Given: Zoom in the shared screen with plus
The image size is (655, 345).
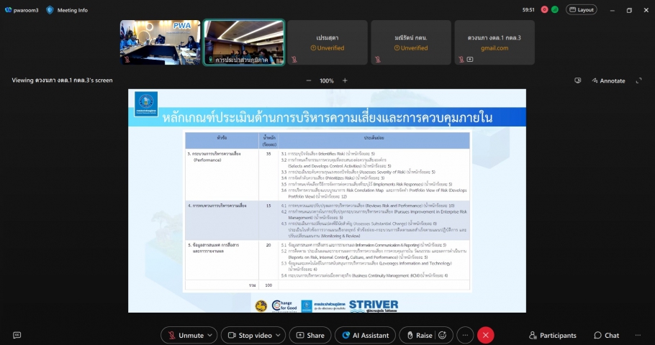Looking at the screenshot, I should click(345, 80).
